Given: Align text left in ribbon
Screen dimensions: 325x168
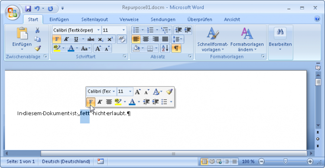Looking at the screenshot, I should pyautogui.click(x=136, y=39).
